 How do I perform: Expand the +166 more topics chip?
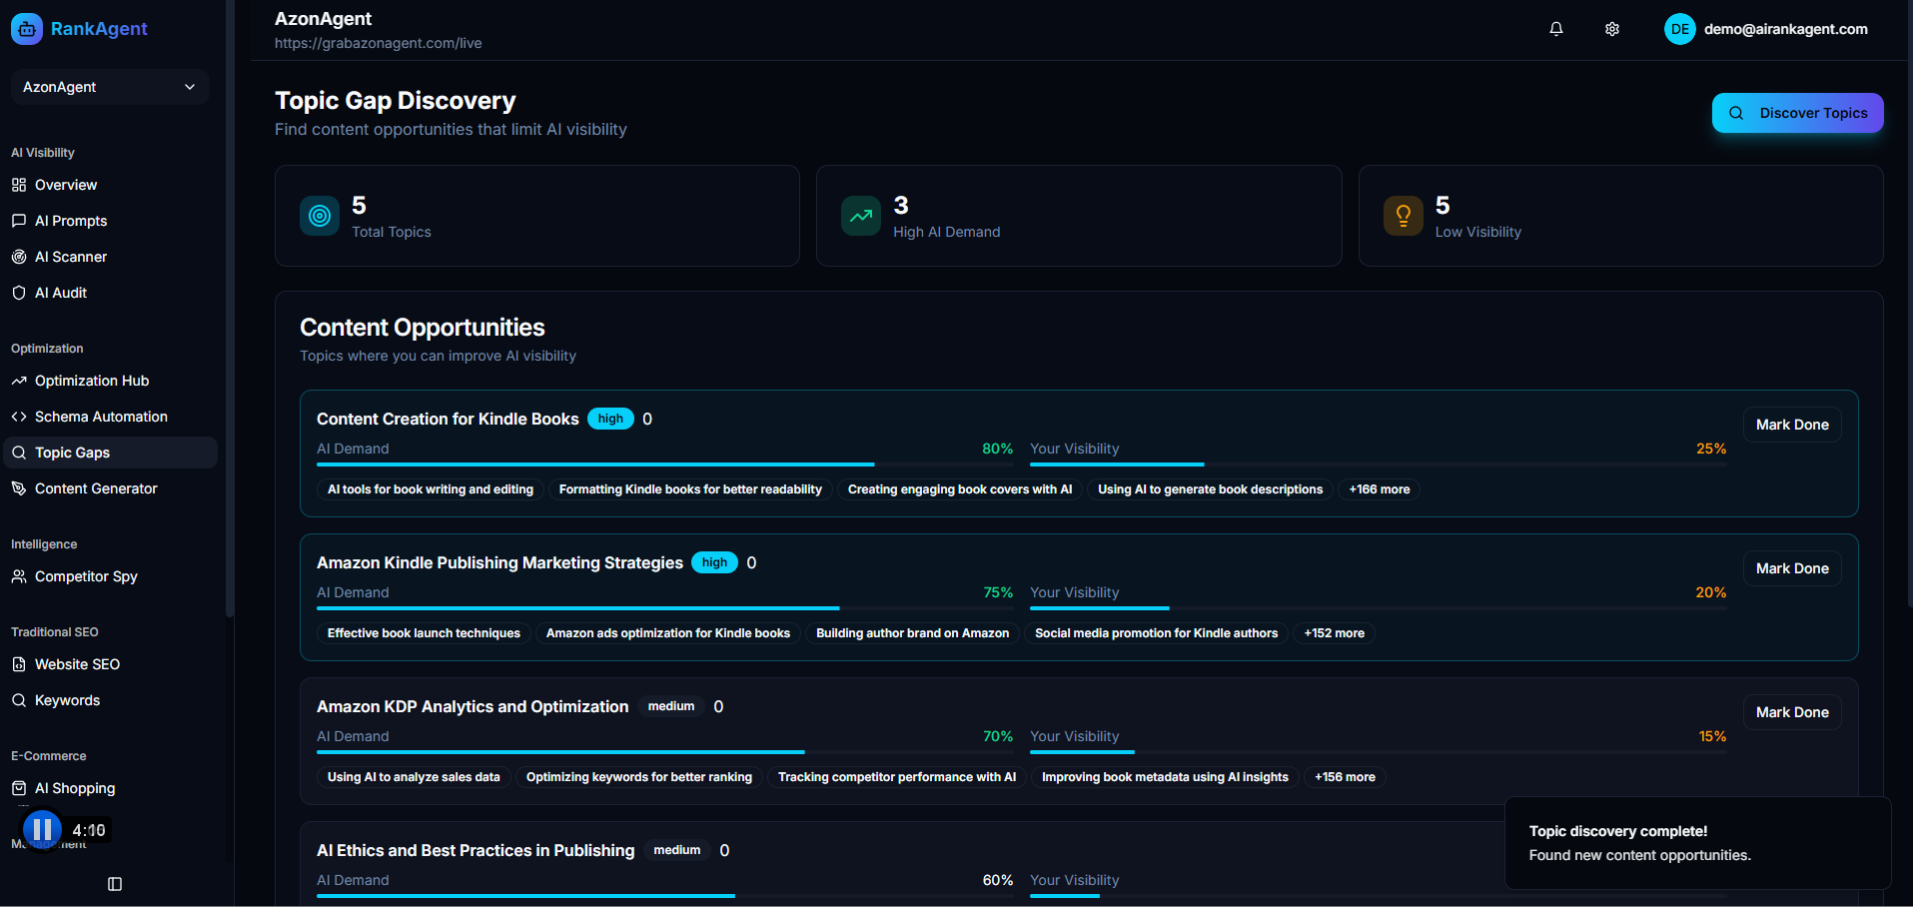click(1379, 489)
